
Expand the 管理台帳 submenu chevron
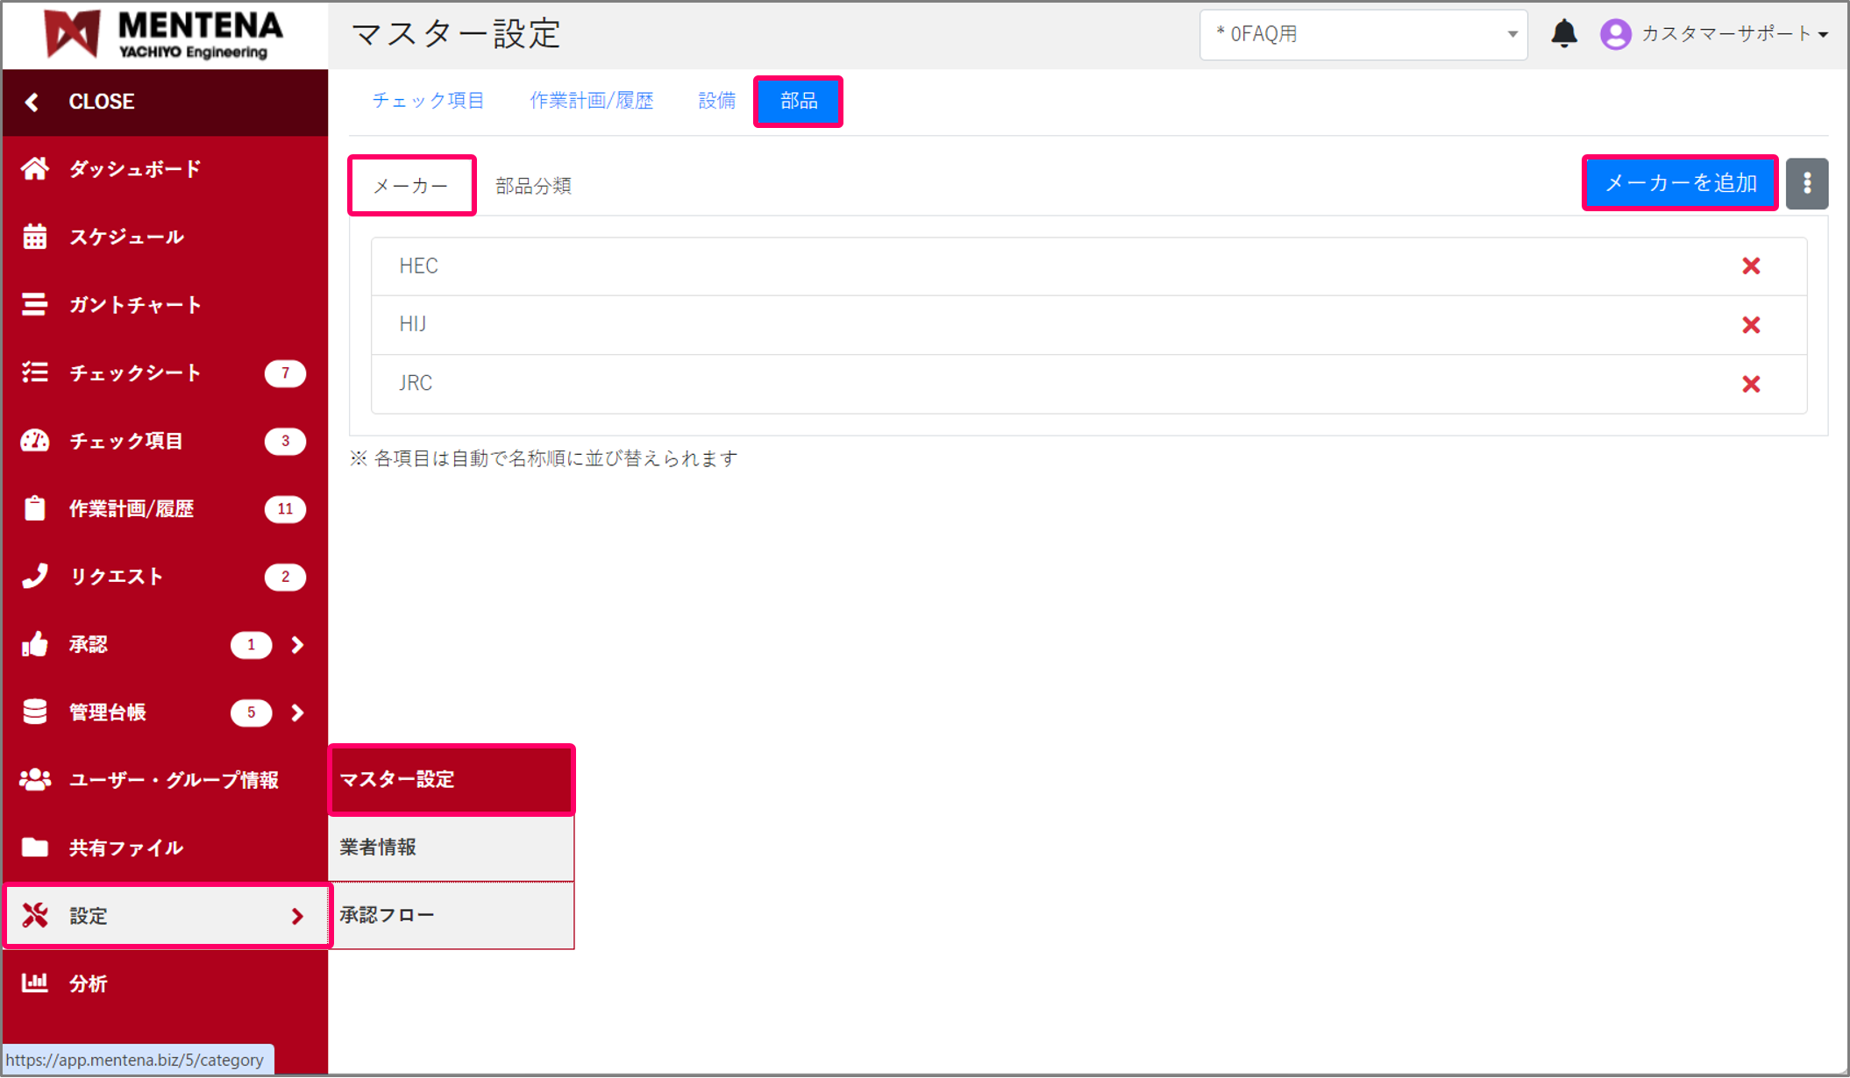click(x=297, y=713)
